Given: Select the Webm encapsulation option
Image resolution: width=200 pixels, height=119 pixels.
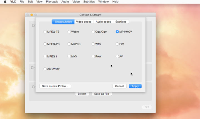Looking at the screenshot, I should (69, 32).
